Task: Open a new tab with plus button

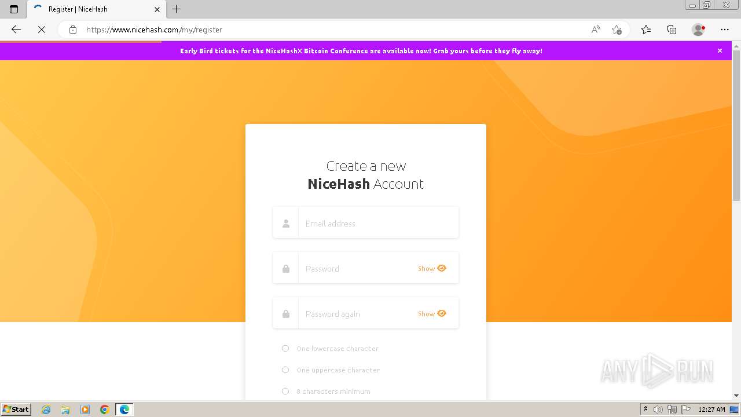Action: [x=177, y=9]
